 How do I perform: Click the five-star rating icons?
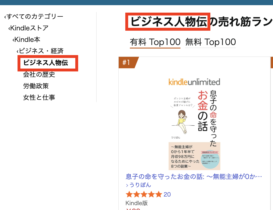pyautogui.click(x=144, y=195)
